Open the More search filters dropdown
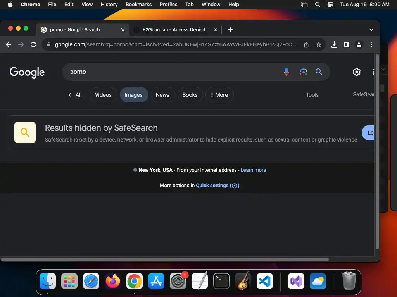The width and height of the screenshot is (397, 297). point(219,95)
